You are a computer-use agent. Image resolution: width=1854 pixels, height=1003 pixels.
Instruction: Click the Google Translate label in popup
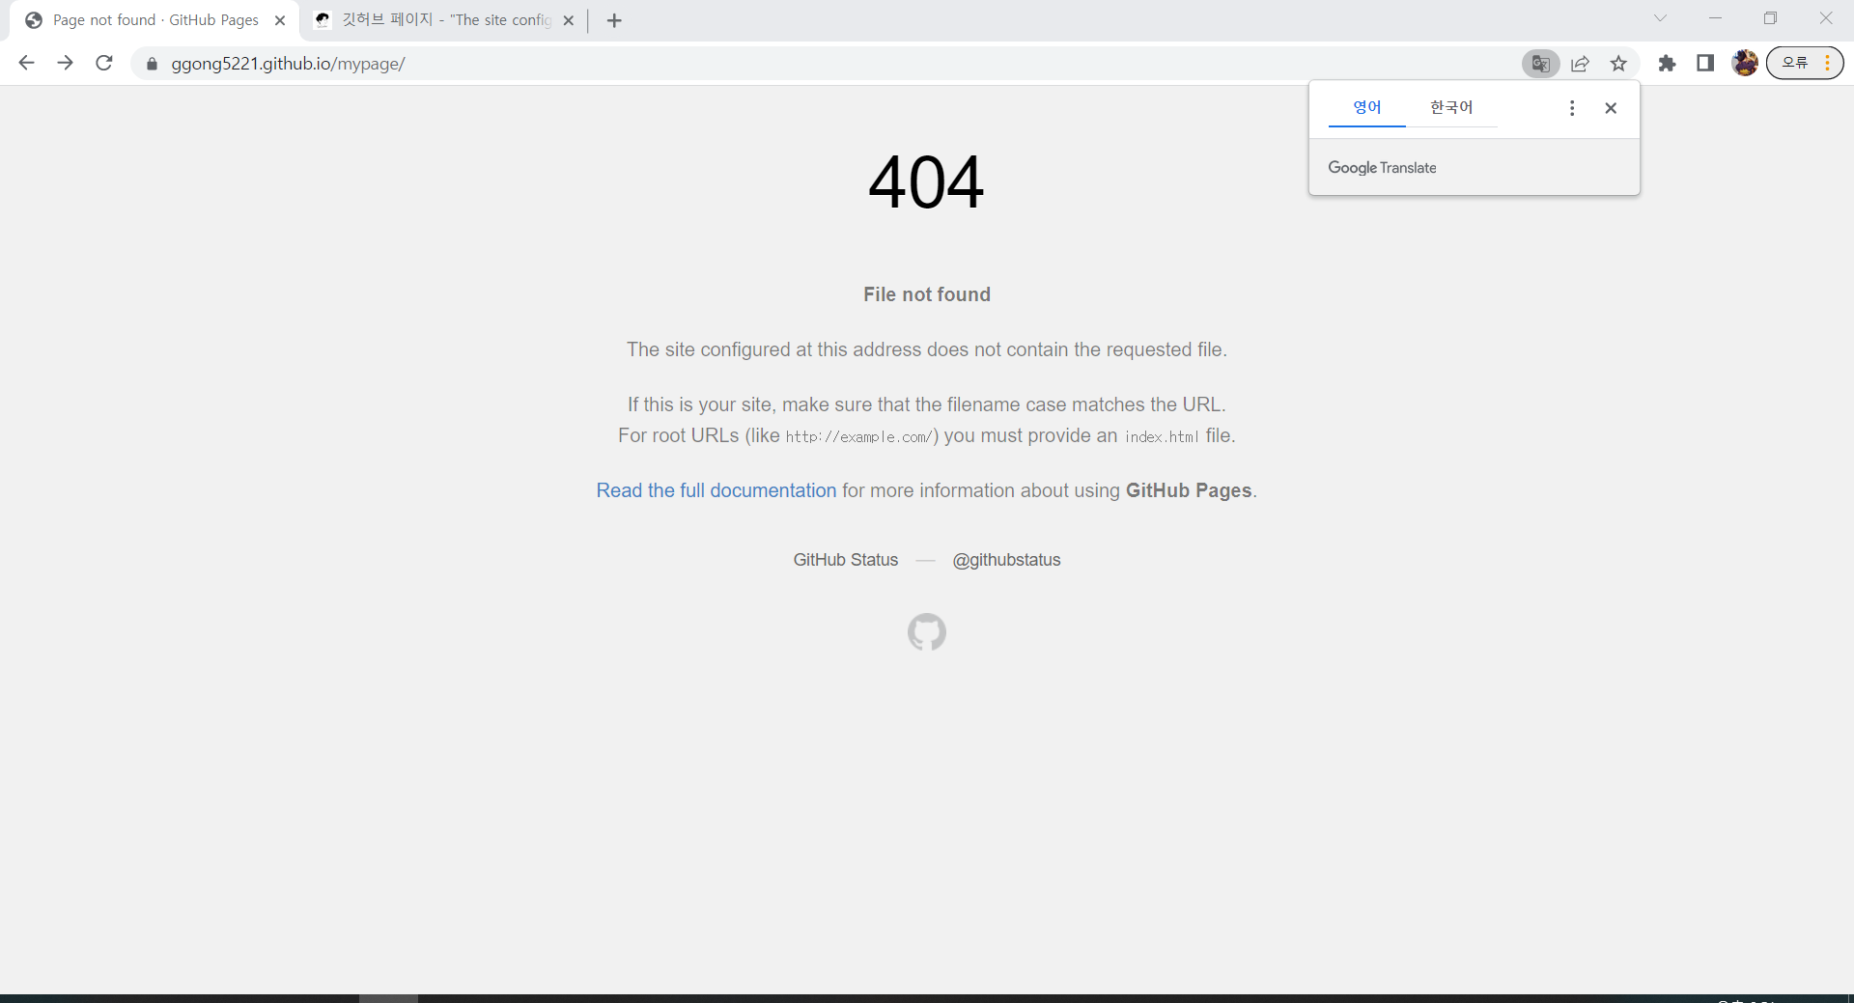pos(1382,168)
